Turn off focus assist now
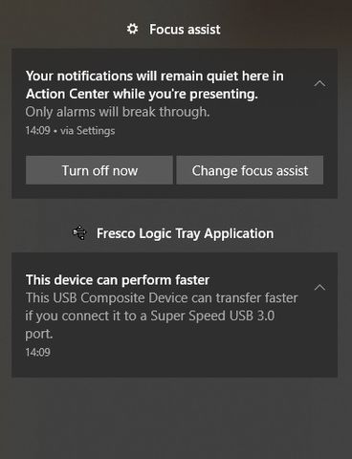 tap(99, 170)
